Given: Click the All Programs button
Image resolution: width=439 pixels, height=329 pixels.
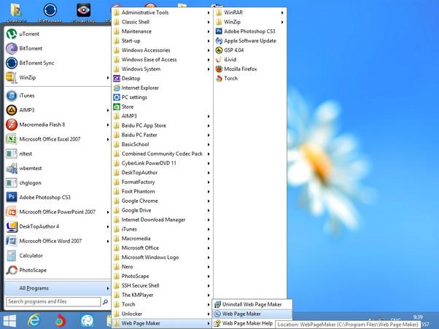Looking at the screenshot, I should (58, 288).
